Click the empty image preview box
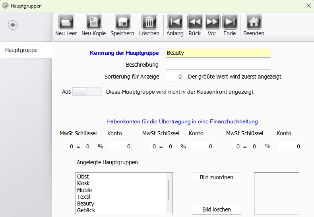Screen dimensions: 314x217 coord(277,194)
